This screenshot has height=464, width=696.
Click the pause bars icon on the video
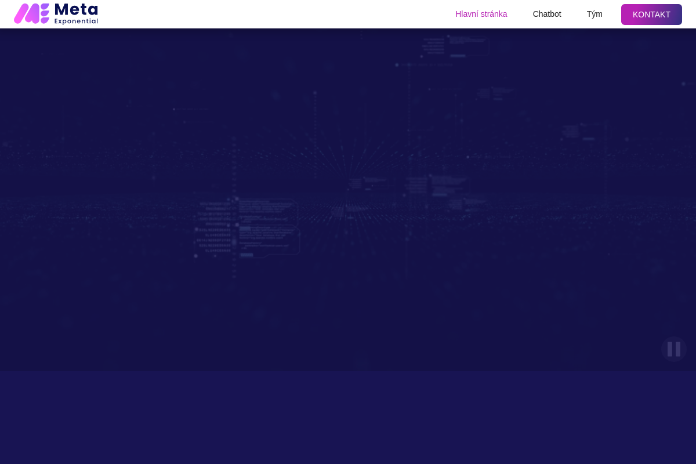click(673, 349)
